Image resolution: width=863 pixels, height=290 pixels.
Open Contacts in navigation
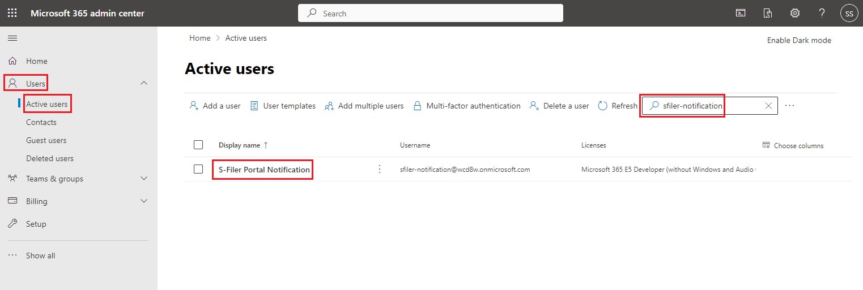(41, 122)
